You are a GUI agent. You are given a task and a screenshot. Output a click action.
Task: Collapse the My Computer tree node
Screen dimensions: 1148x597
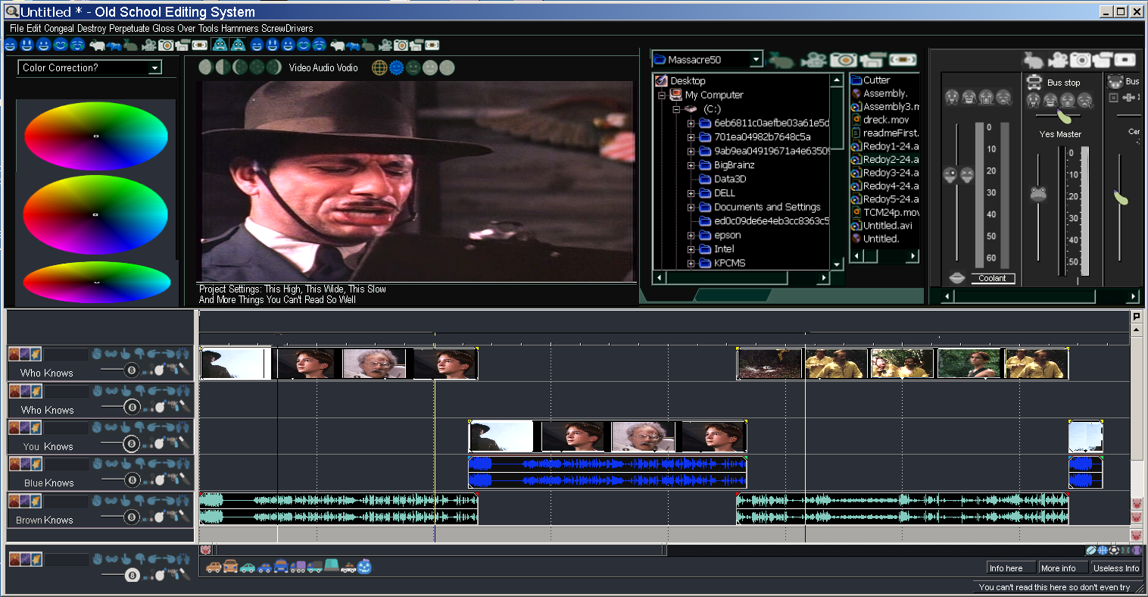(x=661, y=95)
